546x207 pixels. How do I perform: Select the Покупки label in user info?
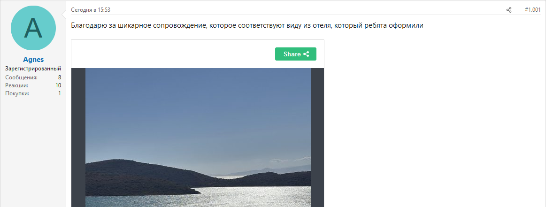pyautogui.click(x=17, y=93)
